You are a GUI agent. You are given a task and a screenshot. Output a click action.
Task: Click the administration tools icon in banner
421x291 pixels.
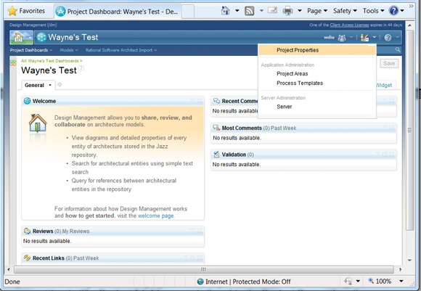pos(364,38)
